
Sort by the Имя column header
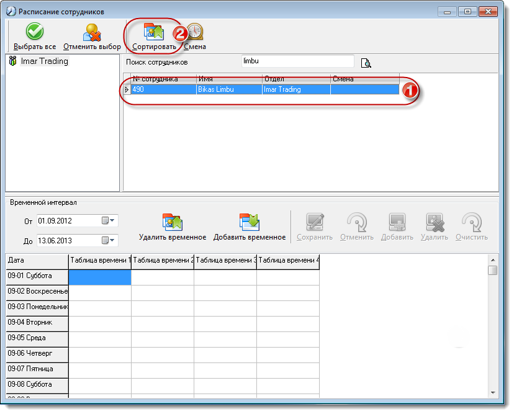[229, 79]
